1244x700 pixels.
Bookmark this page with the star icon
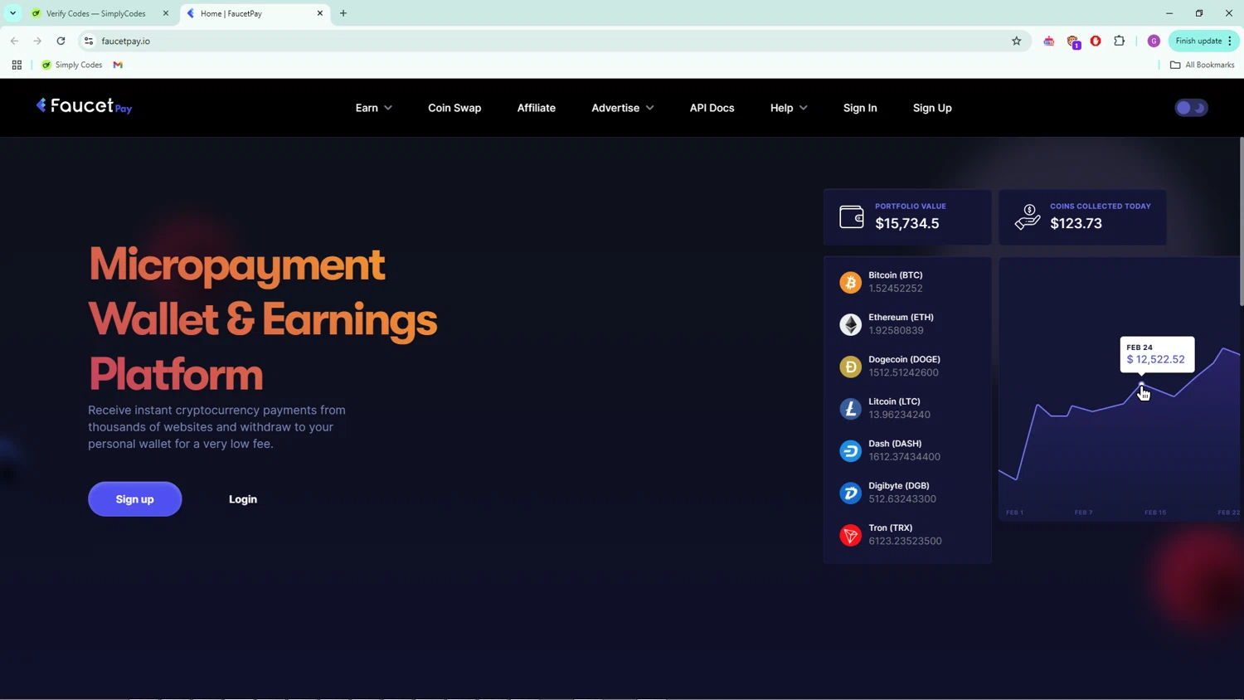coord(1016,41)
